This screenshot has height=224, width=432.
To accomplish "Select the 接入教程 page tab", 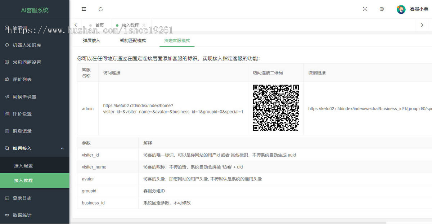I will click(130, 25).
